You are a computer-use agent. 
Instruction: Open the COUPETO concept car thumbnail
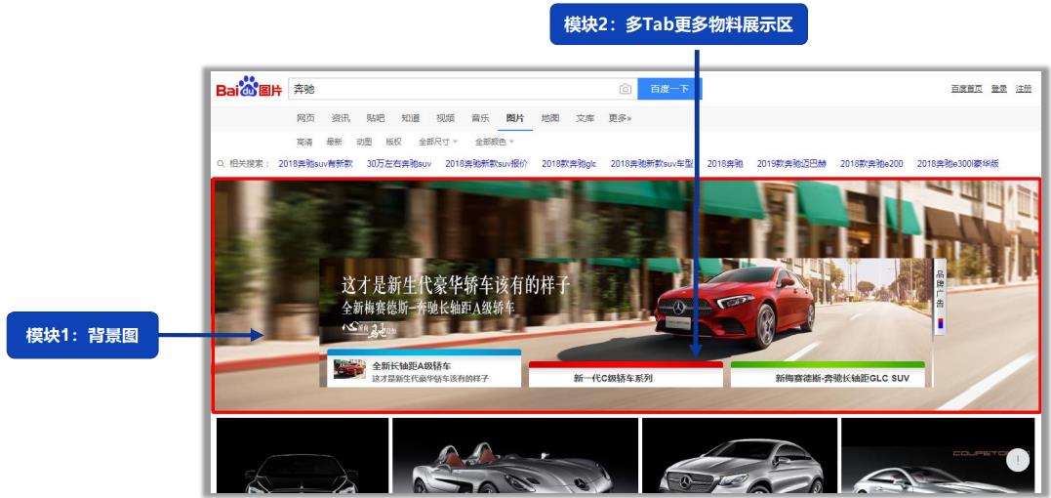tap(938, 456)
